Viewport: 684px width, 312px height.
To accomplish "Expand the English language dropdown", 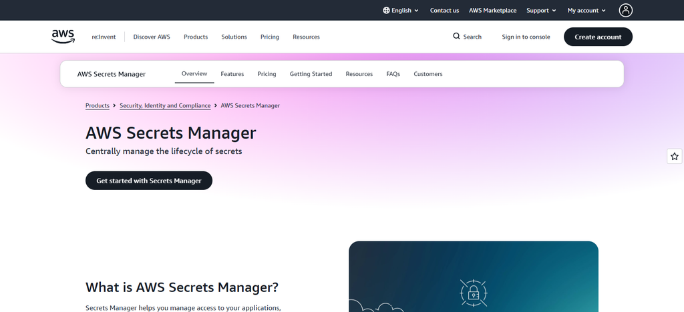I will [401, 11].
